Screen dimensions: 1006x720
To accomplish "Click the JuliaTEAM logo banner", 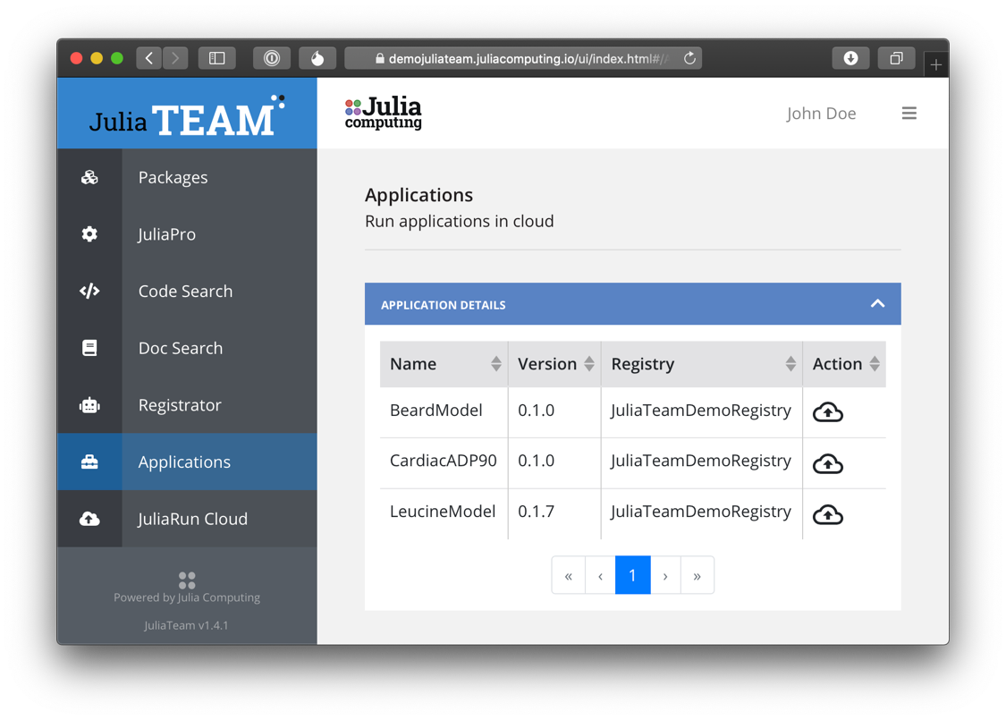I will point(187,114).
